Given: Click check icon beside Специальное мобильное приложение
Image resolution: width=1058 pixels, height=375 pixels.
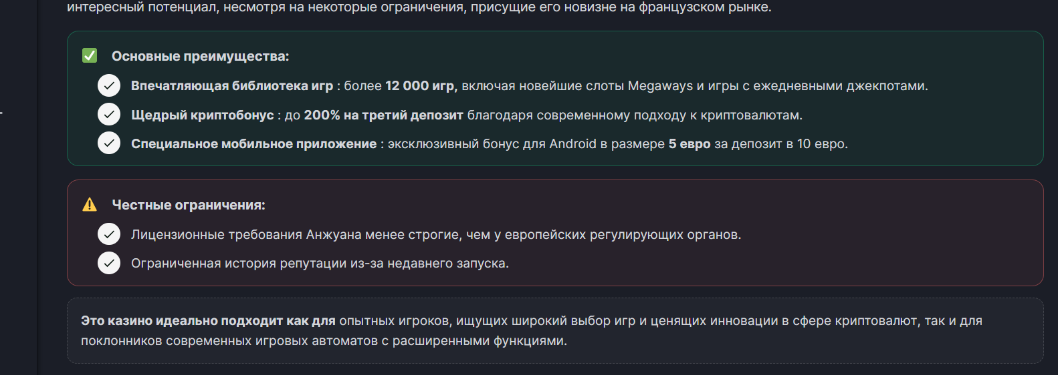Looking at the screenshot, I should pyautogui.click(x=109, y=143).
